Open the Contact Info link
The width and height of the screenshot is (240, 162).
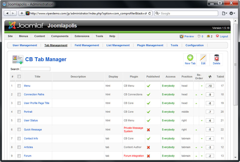[x=31, y=138]
